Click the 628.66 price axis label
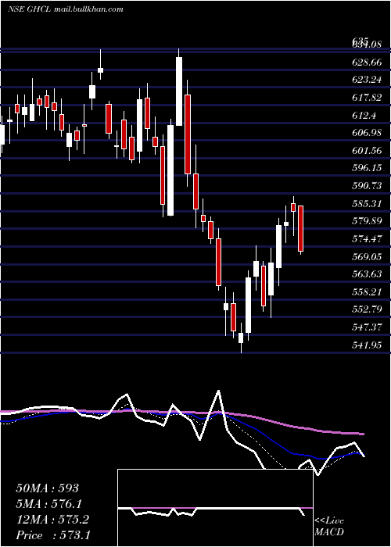 367,63
